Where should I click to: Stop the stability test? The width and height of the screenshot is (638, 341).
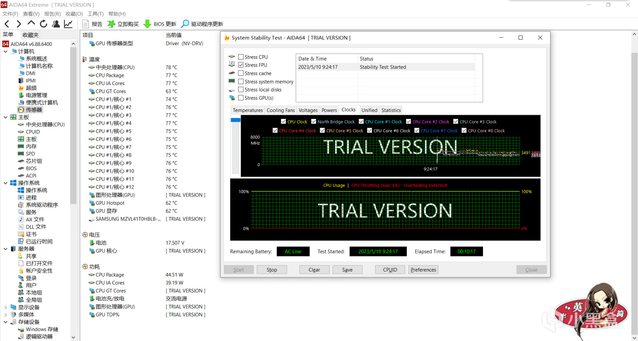[272, 270]
